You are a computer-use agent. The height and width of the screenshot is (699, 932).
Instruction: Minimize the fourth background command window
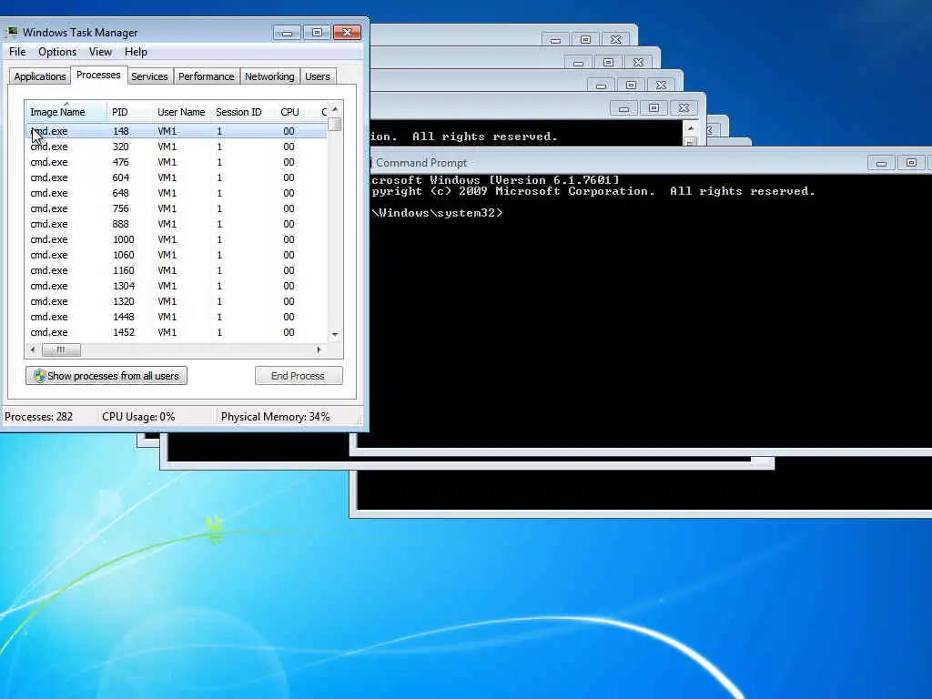623,108
